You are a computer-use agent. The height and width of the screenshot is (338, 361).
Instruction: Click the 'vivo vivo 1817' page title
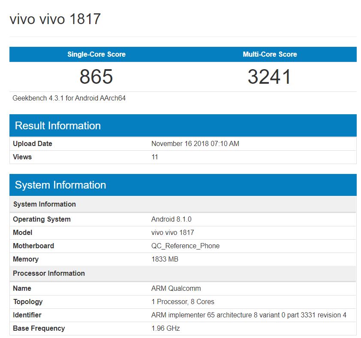coord(55,19)
